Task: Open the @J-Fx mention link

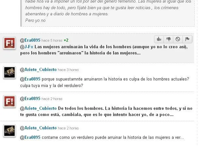Action: 27,47
